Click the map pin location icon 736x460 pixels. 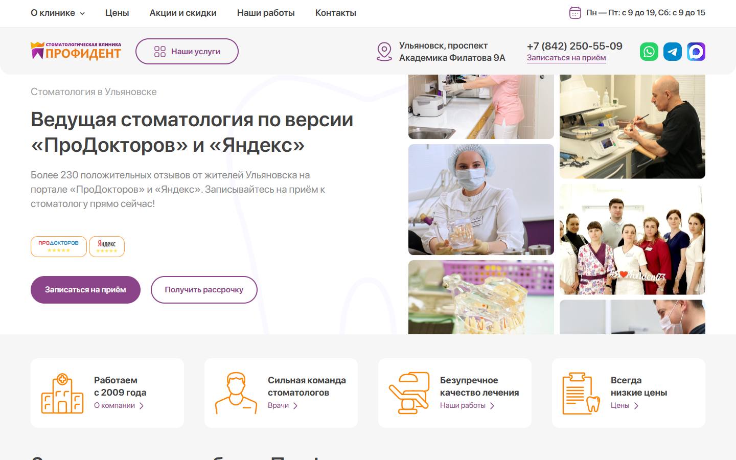click(x=384, y=52)
